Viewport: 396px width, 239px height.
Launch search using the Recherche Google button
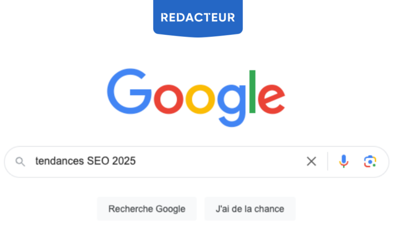click(x=147, y=209)
